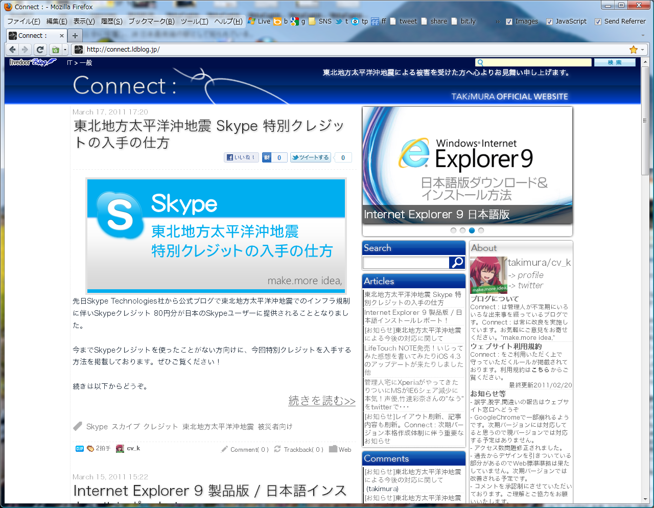The image size is (654, 508).
Task: Click the Comment( 0 ) link
Action: coord(249,450)
